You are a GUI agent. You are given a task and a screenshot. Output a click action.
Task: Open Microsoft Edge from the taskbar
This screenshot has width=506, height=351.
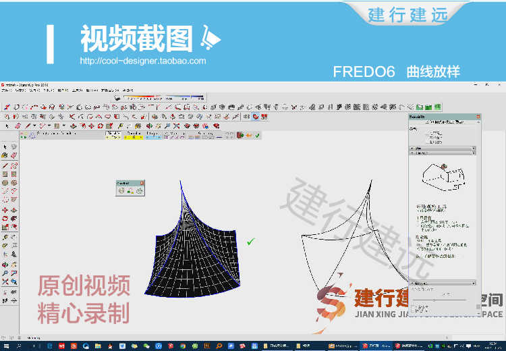[50, 346]
